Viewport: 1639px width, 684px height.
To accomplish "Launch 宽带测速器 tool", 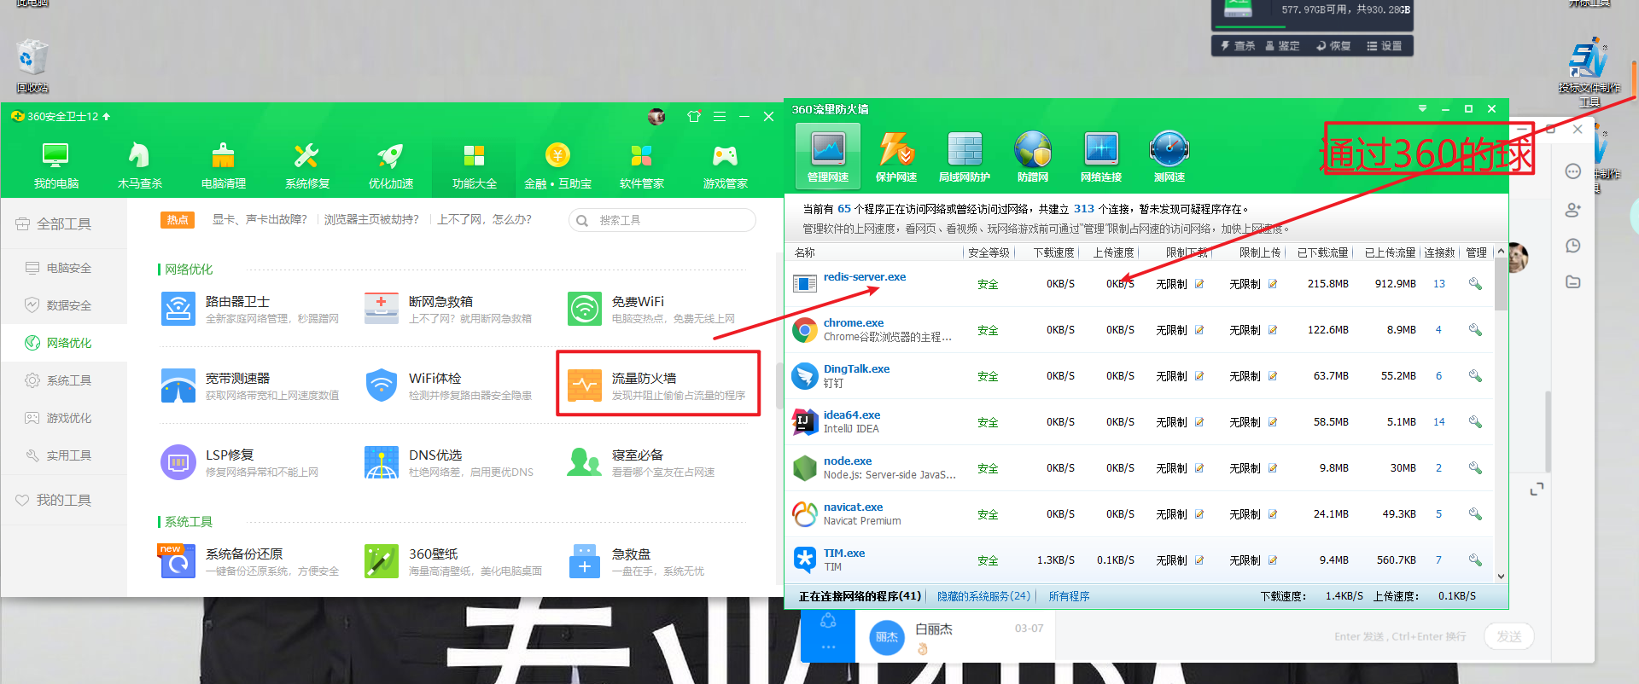I will tap(250, 385).
